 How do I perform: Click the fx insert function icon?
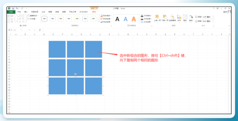[40, 30]
